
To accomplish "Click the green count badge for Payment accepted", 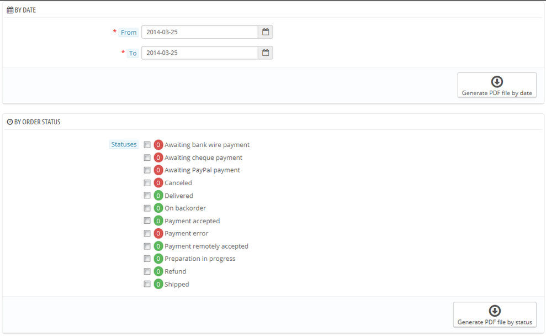I will point(158,221).
